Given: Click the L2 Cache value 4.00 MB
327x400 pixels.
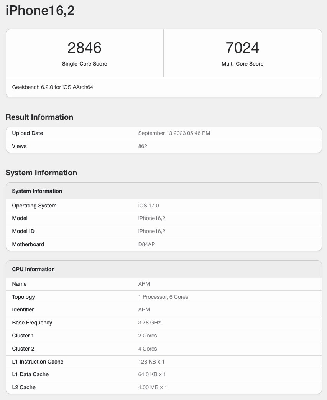Looking at the screenshot, I should [153, 387].
